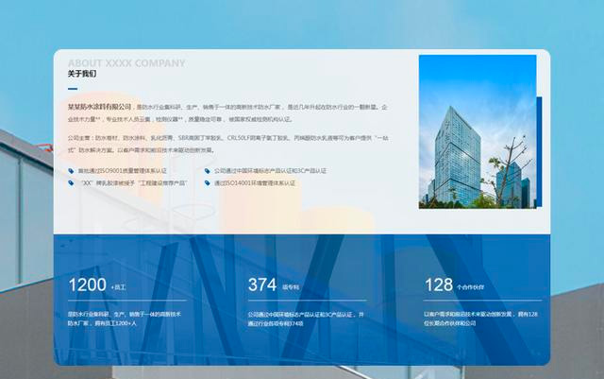The image size is (604, 379).
Task: Click the ABOUT XXXX COMPANY title
Action: [126, 63]
